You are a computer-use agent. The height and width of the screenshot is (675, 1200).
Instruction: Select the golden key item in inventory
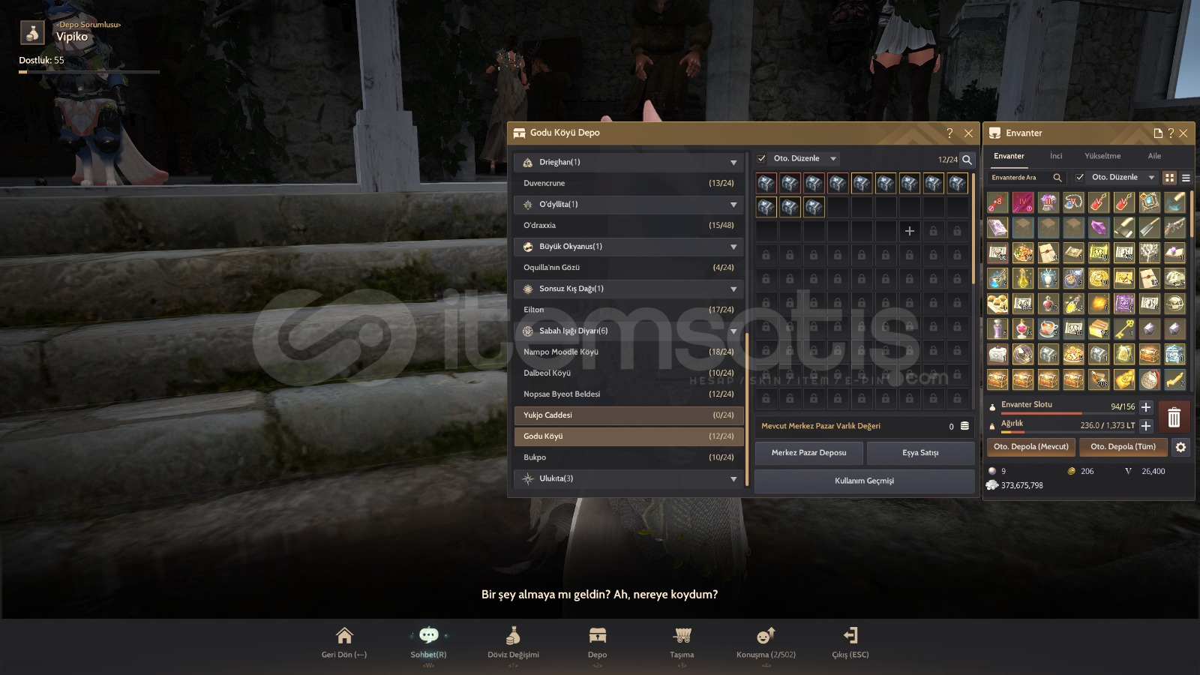click(1124, 328)
